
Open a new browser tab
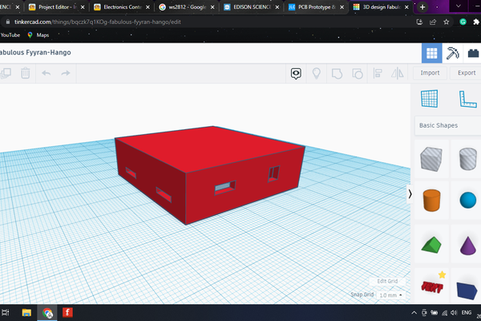[422, 7]
